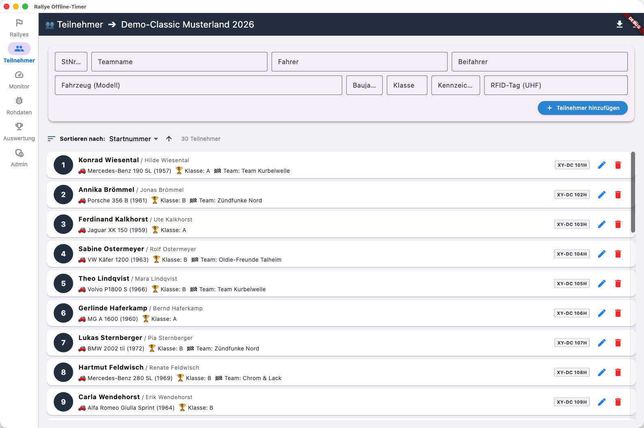
Task: Delete participant Ferdinand Kalkhorst
Action: (x=618, y=224)
